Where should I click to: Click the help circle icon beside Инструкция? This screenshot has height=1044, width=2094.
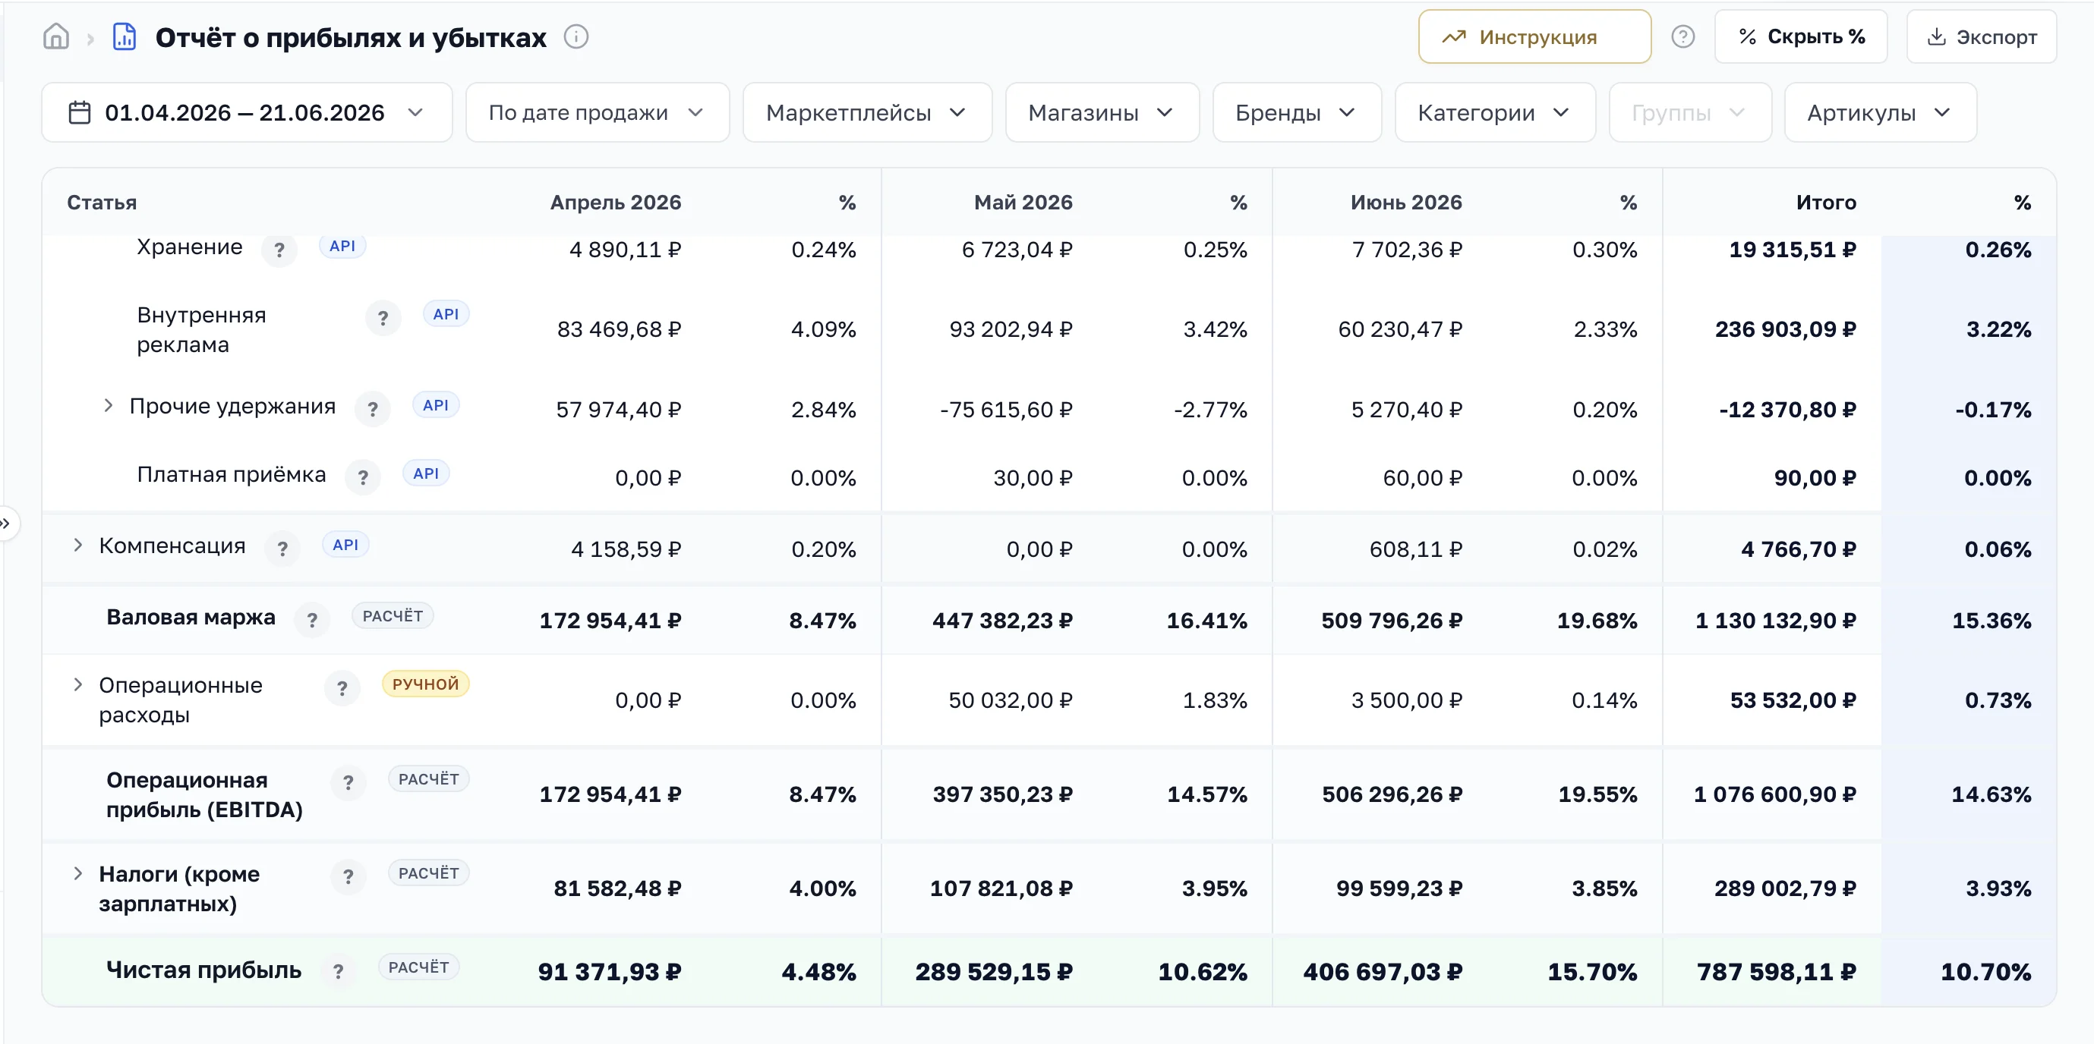[x=1682, y=36]
